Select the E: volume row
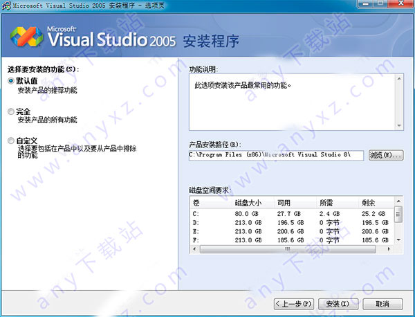 [x=293, y=231]
